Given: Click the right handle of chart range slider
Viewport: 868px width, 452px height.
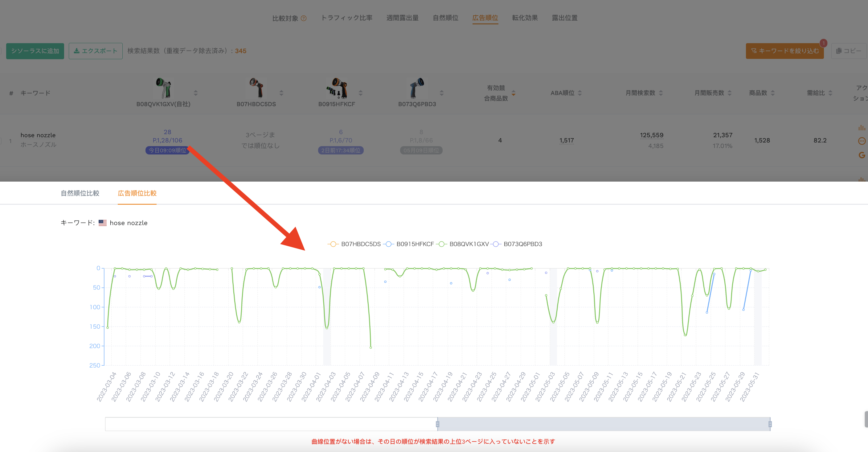Looking at the screenshot, I should tap(770, 424).
